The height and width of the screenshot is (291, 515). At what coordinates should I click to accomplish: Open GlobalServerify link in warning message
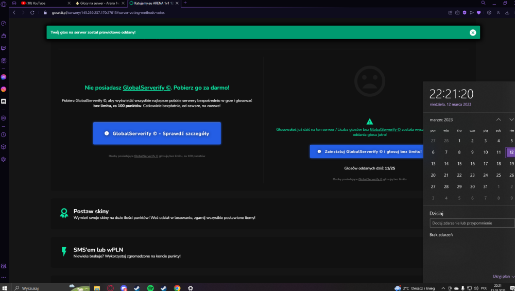coord(385,129)
